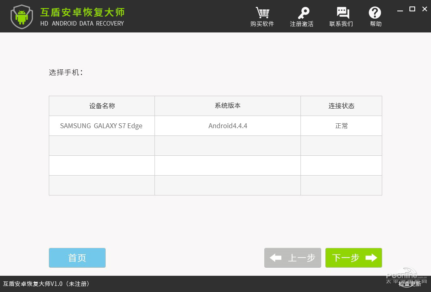
Task: Click the 上一步 previous step button
Action: 292,258
